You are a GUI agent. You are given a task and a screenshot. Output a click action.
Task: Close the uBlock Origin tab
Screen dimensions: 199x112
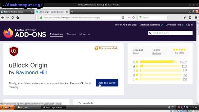(x=67, y=12)
